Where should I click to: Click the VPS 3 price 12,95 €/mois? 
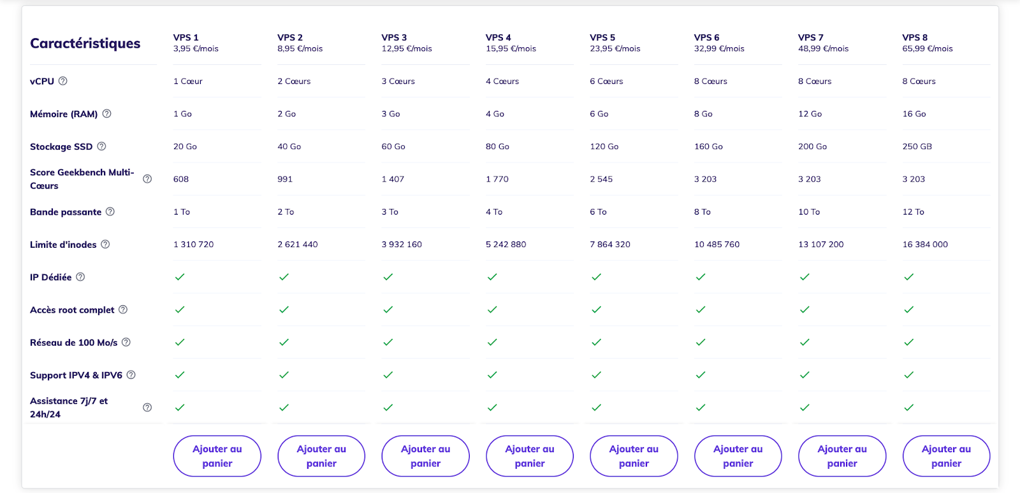(x=407, y=48)
